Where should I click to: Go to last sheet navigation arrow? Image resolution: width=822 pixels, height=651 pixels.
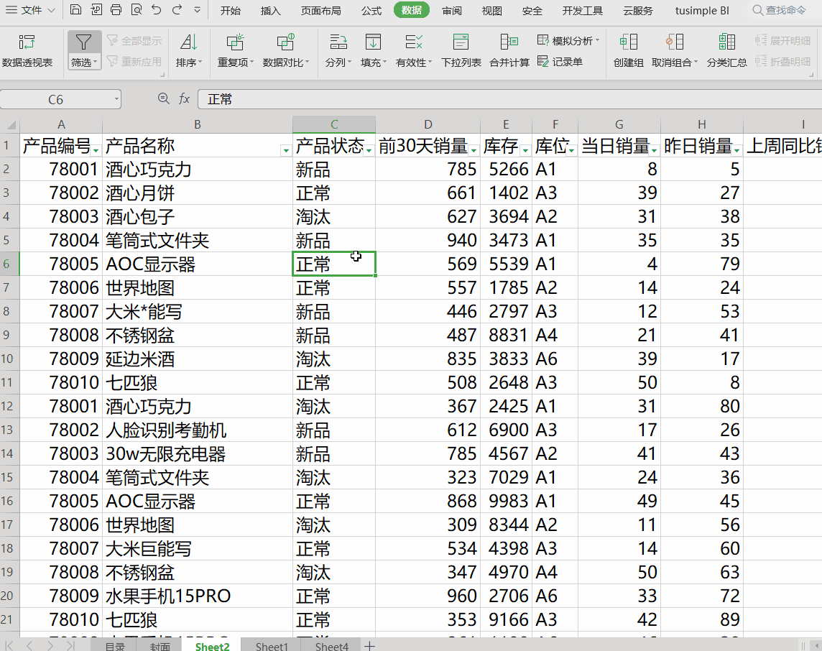pyautogui.click(x=71, y=645)
